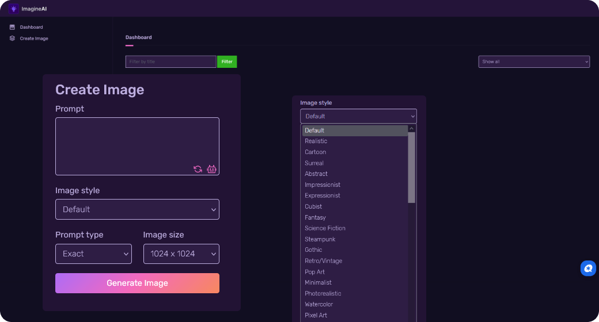Viewport: 599px width, 322px height.
Task: Click the ImagineAI logo icon
Action: coord(13,9)
